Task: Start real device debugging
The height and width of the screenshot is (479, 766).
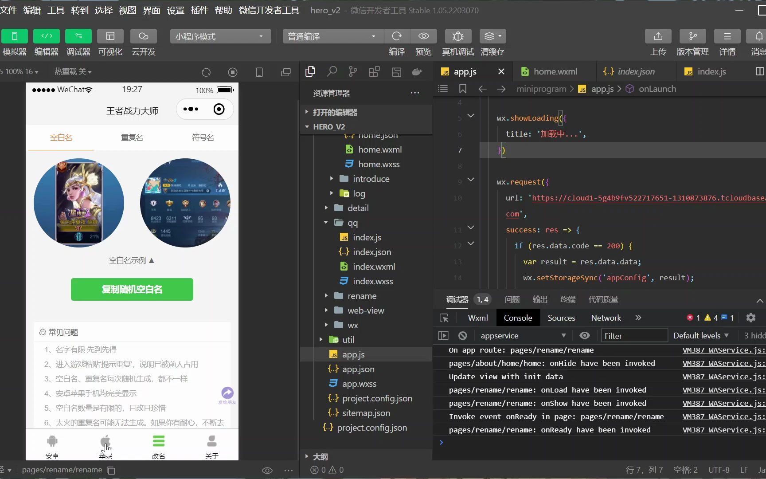Action: click(458, 36)
